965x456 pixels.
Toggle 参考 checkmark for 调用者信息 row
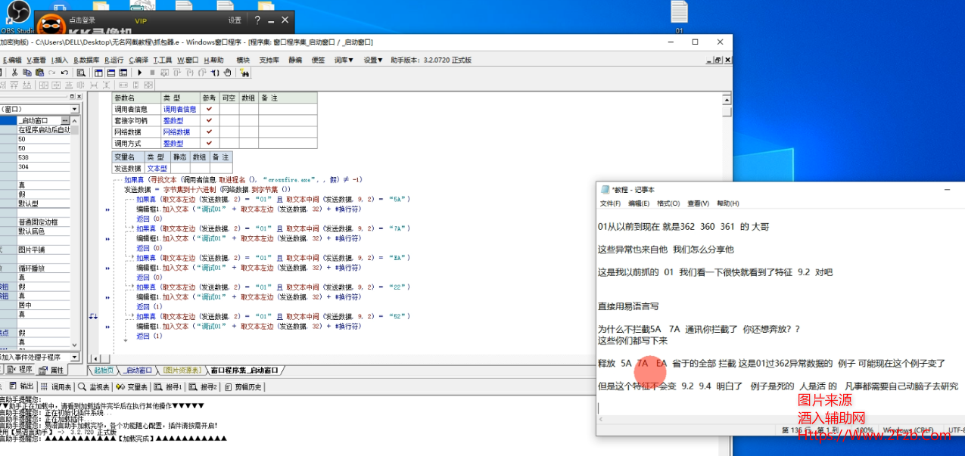209,109
